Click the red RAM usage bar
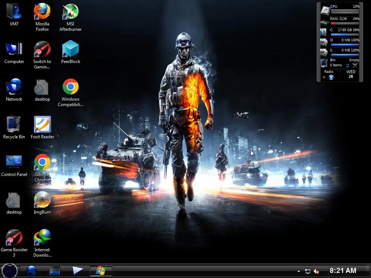 click(x=345, y=24)
